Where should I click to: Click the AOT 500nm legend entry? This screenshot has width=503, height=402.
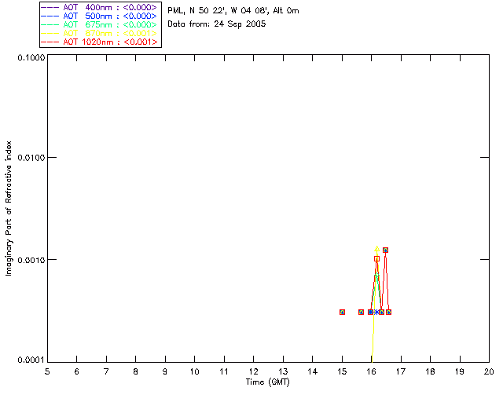99,16
